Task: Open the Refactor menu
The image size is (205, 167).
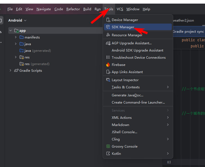Action: pyautogui.click(x=73, y=9)
